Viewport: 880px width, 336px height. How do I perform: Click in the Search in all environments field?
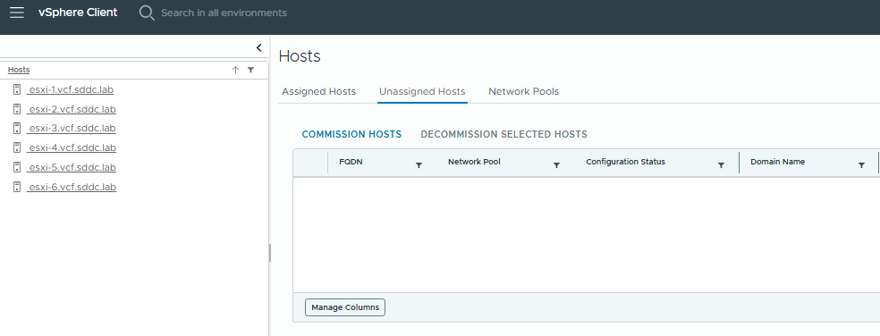pos(224,13)
